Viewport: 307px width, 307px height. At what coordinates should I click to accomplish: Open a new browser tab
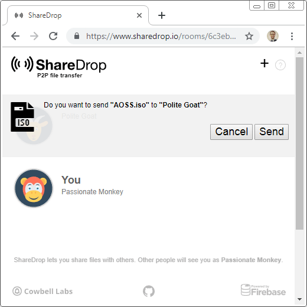[x=162, y=15]
